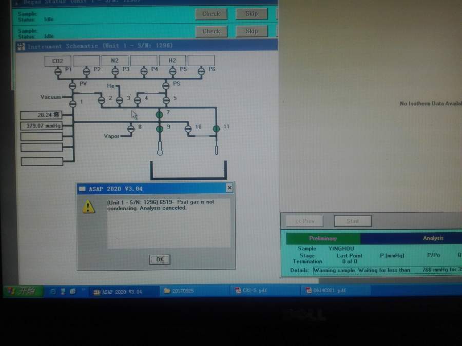Viewport: 462px width, 346px height.
Task: Select the PS valve in the schematic
Action: tap(166, 86)
